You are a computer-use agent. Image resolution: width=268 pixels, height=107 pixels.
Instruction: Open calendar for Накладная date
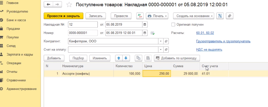point(145,24)
